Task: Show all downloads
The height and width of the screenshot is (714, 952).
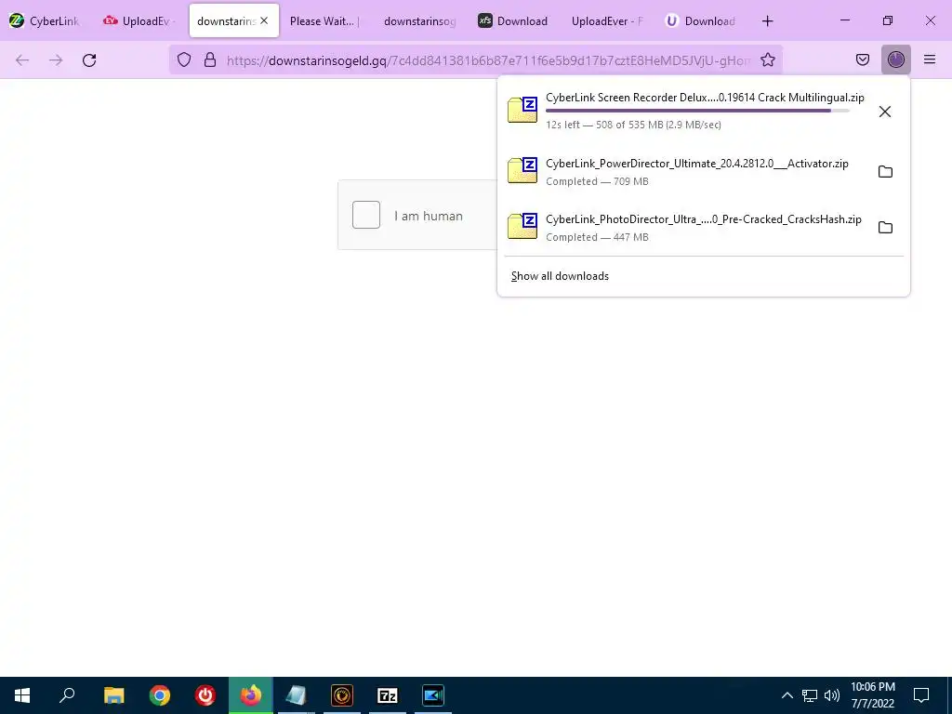Action: coord(560,276)
